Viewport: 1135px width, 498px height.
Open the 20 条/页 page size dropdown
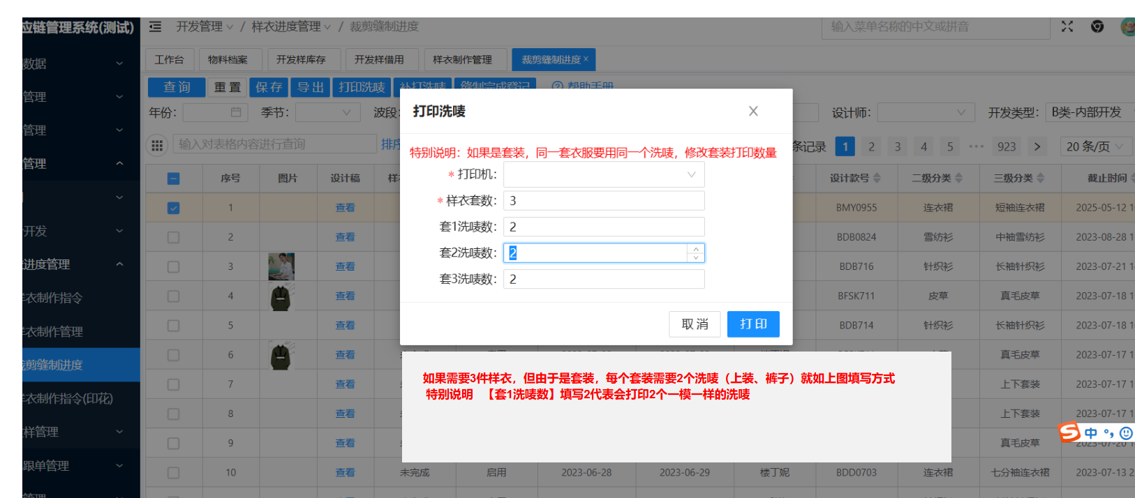point(1095,146)
